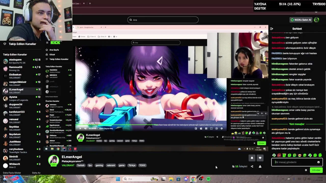Select the Türkçe tag
The image size is (326, 183).
pyautogui.click(x=132, y=165)
